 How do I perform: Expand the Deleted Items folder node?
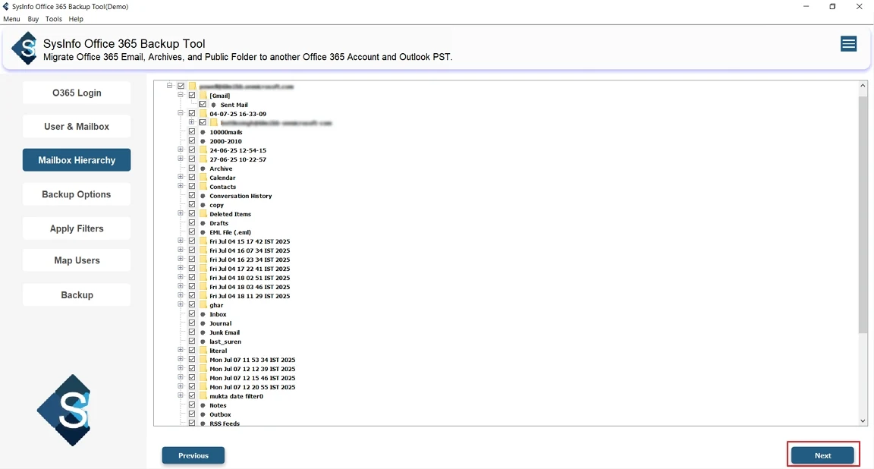[x=181, y=213]
